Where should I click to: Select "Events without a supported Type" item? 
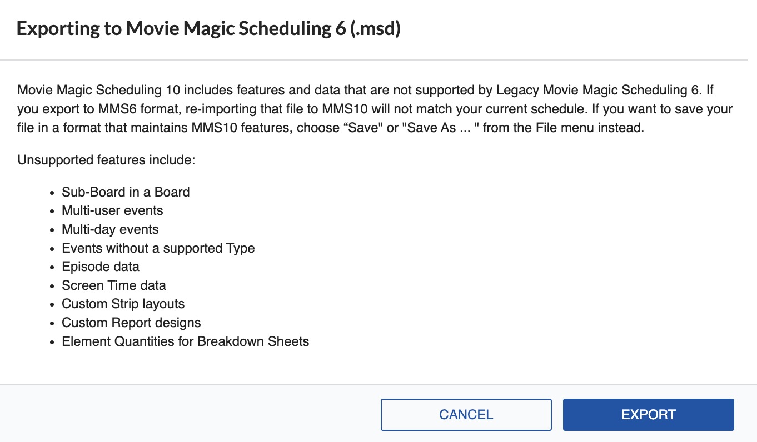(158, 248)
